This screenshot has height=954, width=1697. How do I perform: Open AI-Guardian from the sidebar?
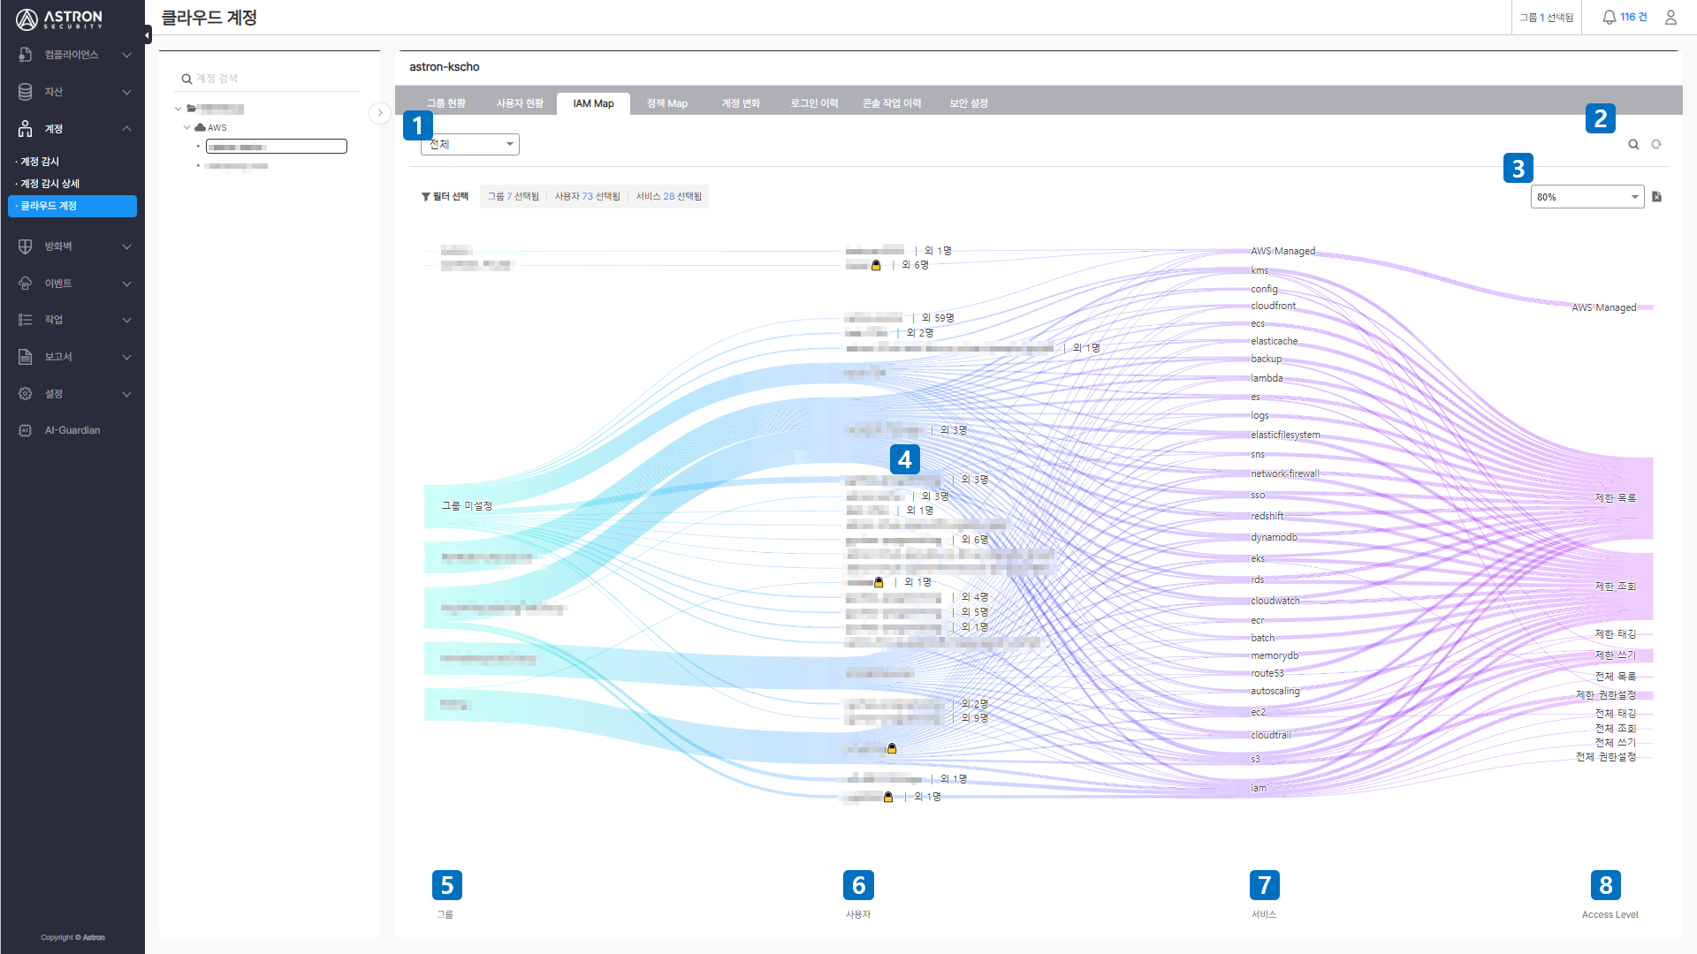tap(72, 430)
